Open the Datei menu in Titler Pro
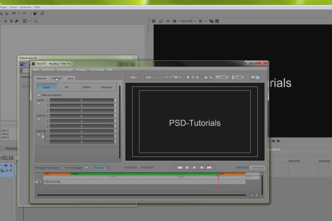This screenshot has height=221, width=332. click(x=36, y=70)
